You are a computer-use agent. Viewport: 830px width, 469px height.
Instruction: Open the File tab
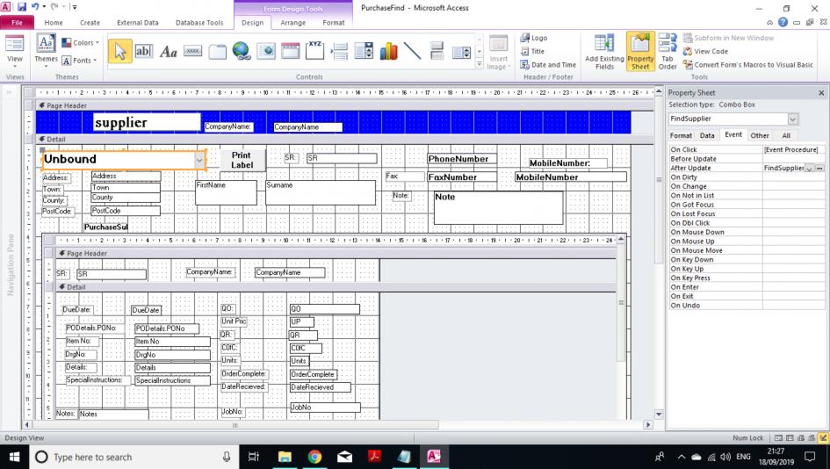[17, 22]
